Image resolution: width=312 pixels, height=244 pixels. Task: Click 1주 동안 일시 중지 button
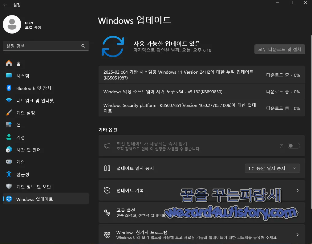[267, 169]
